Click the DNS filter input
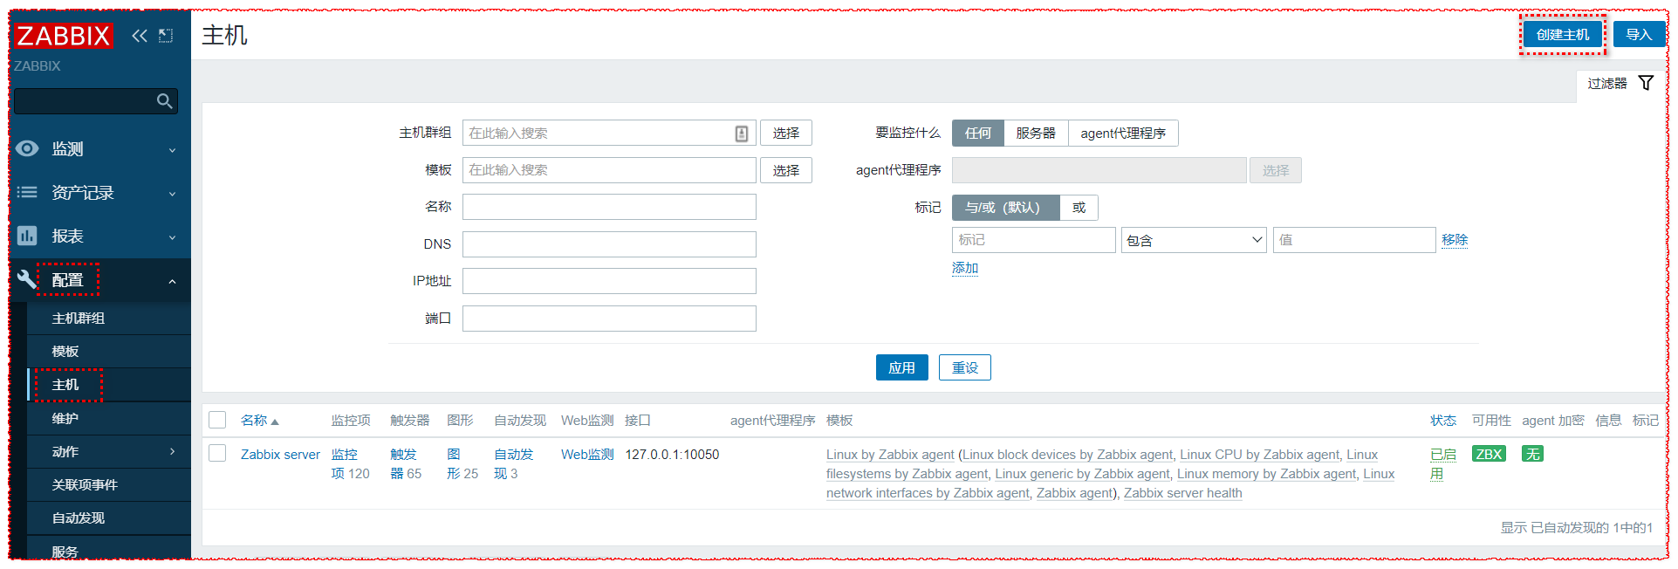 pyautogui.click(x=609, y=244)
